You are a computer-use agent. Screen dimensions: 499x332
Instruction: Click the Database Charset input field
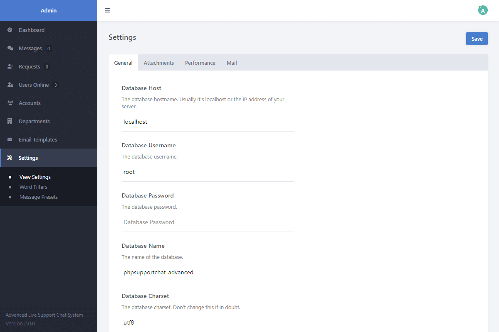208,322
